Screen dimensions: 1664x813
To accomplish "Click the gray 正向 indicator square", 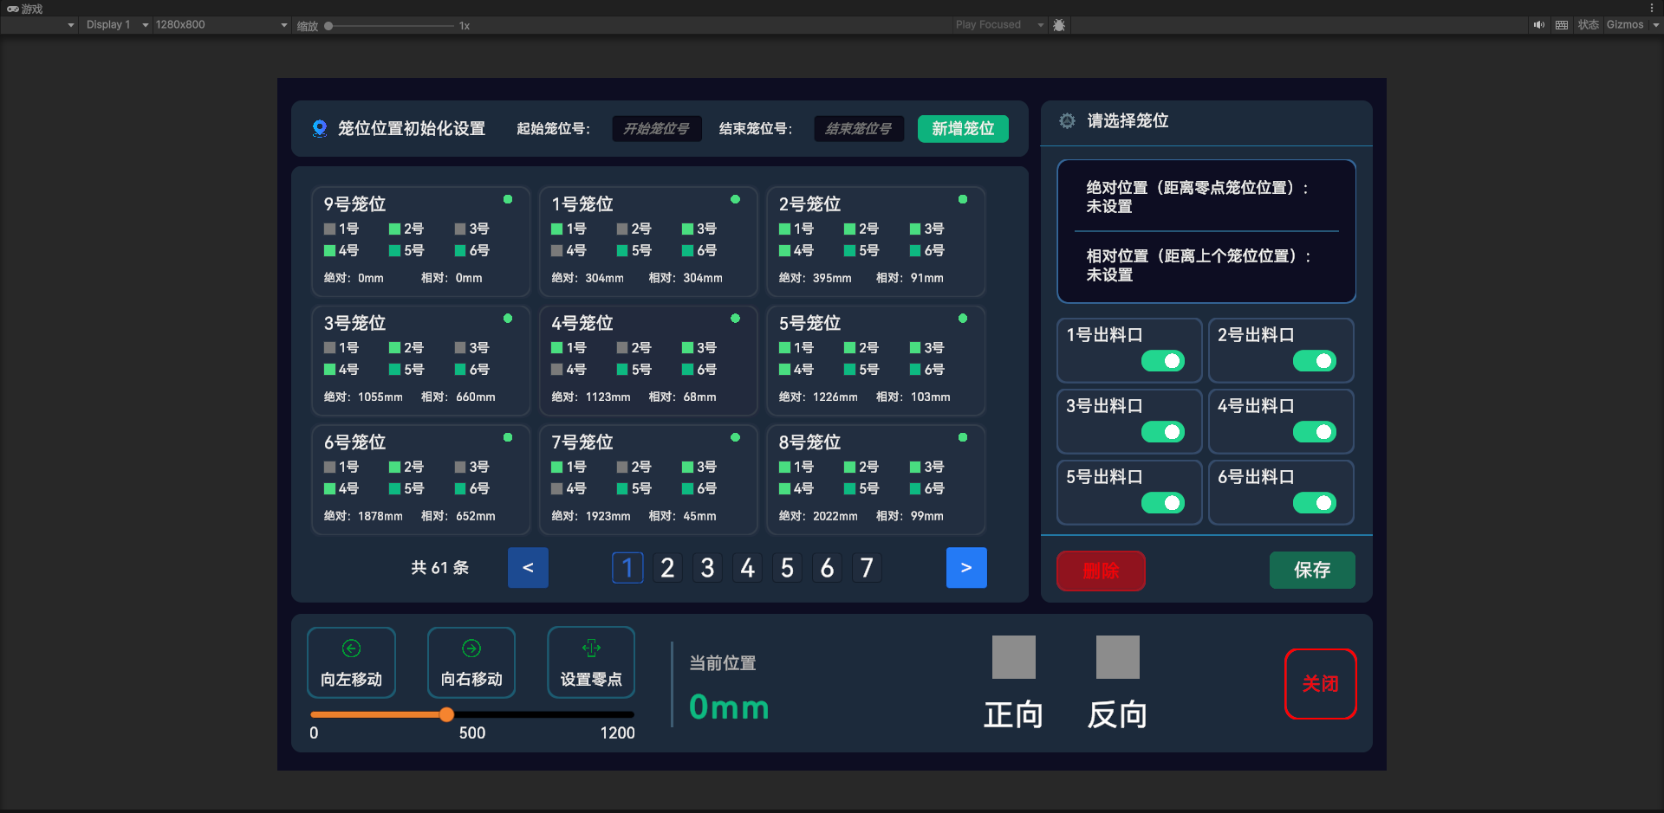I will tap(1014, 657).
